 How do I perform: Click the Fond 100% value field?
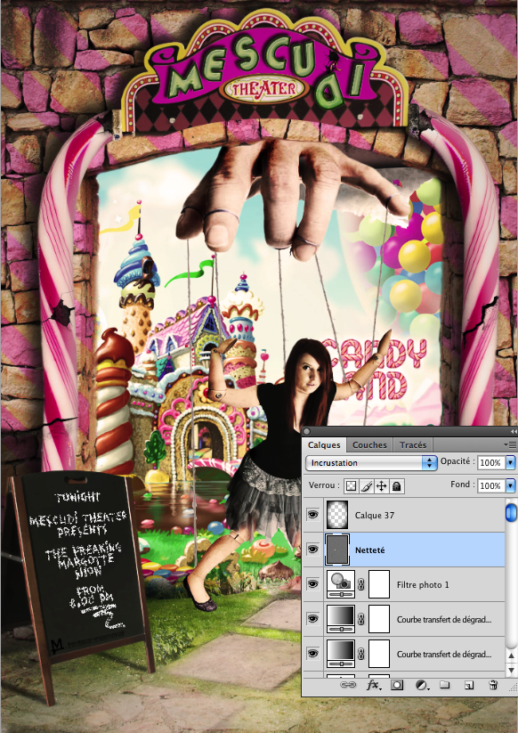[492, 485]
